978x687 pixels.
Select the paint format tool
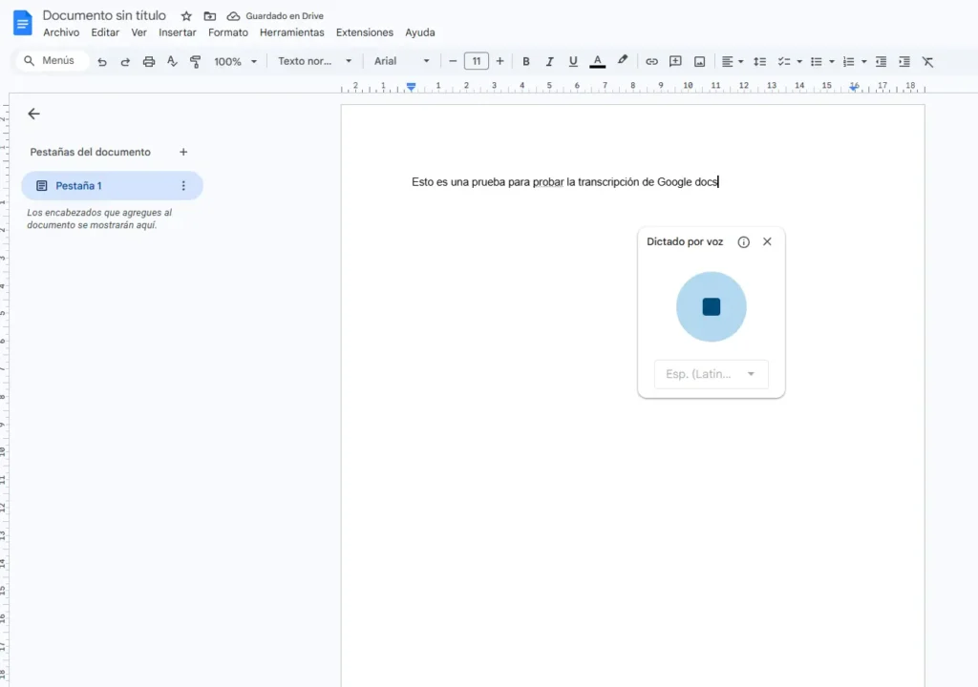click(195, 61)
